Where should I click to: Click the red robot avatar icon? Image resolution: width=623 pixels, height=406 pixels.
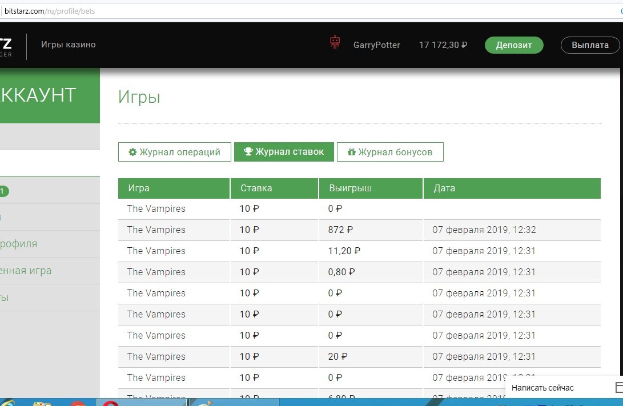335,43
